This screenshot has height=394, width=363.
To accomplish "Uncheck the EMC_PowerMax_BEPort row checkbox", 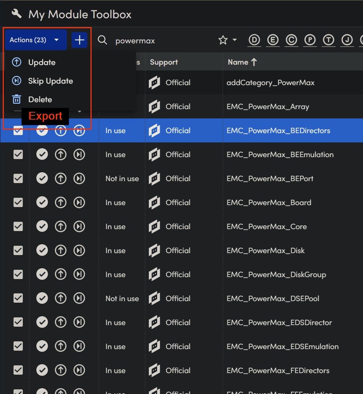I will (18, 179).
